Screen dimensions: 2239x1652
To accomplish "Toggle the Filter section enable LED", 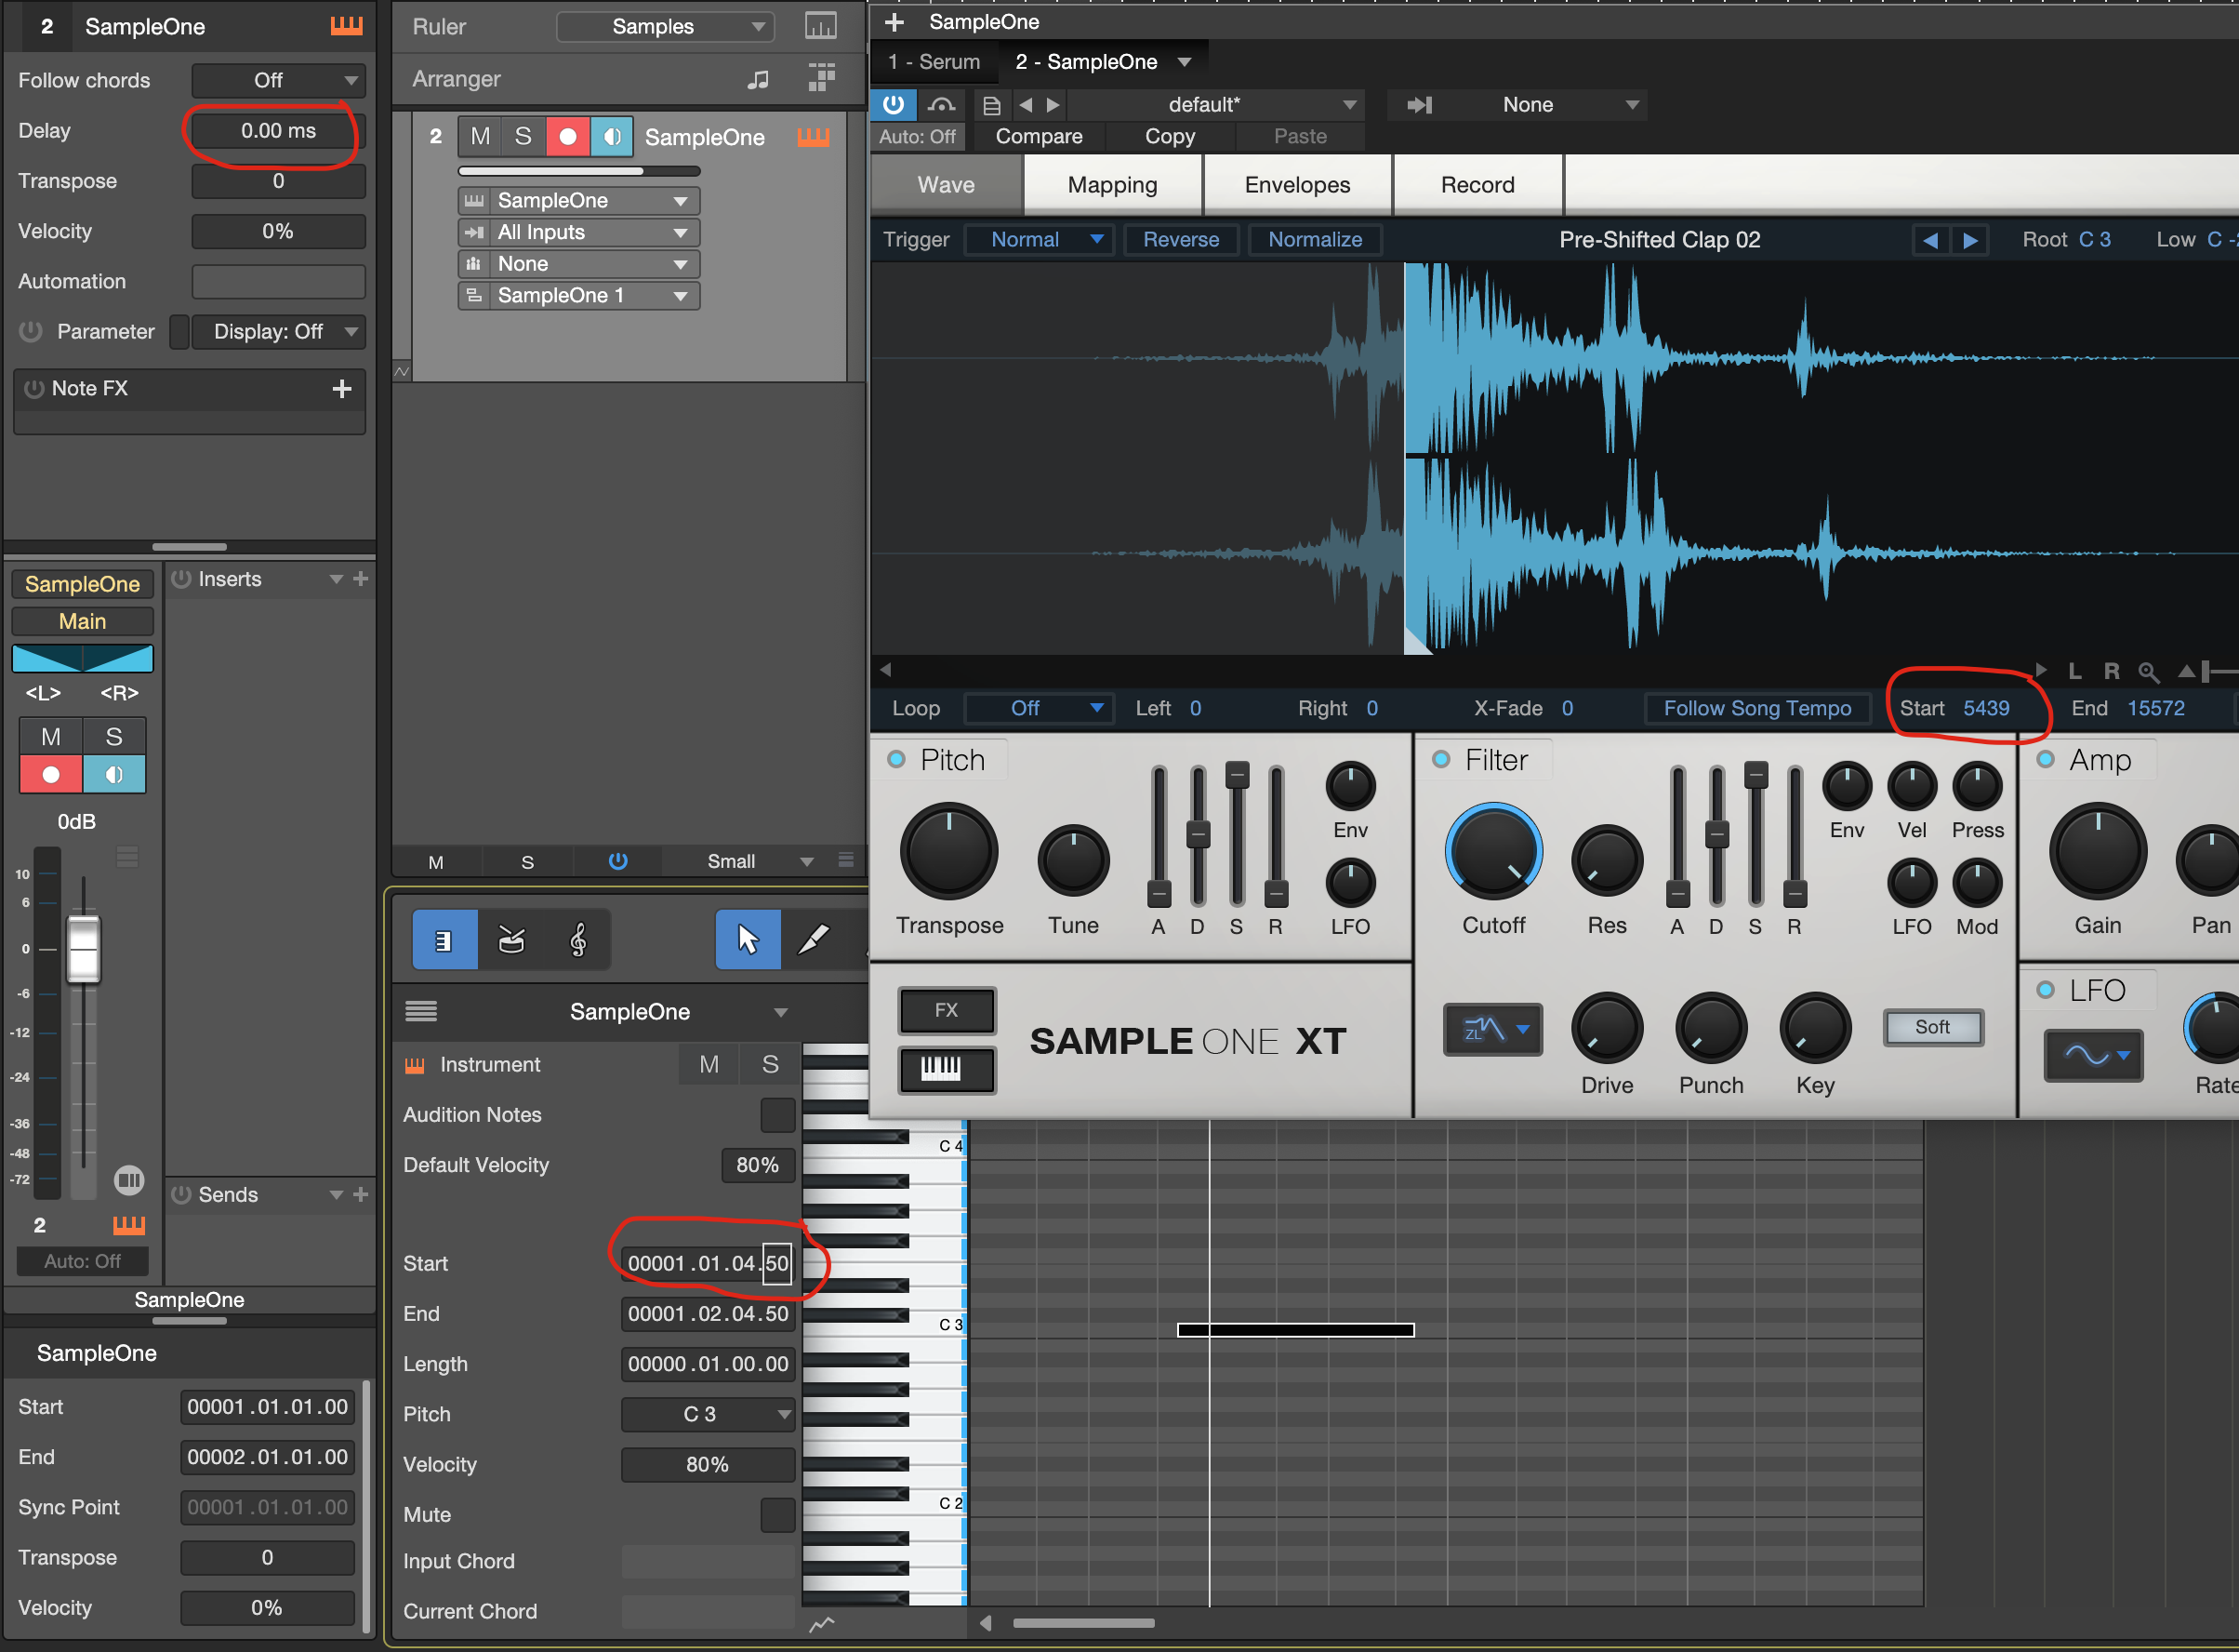I will [1441, 760].
